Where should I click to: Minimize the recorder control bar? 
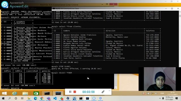pos(109,91)
